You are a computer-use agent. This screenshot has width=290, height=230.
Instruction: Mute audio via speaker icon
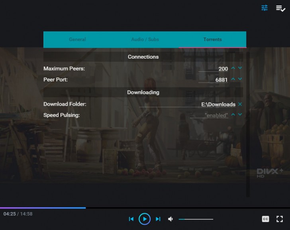tap(170, 219)
